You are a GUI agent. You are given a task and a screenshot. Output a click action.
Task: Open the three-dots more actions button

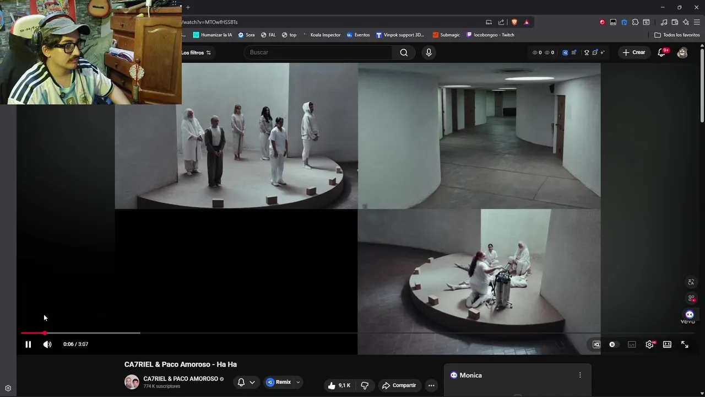click(431, 385)
